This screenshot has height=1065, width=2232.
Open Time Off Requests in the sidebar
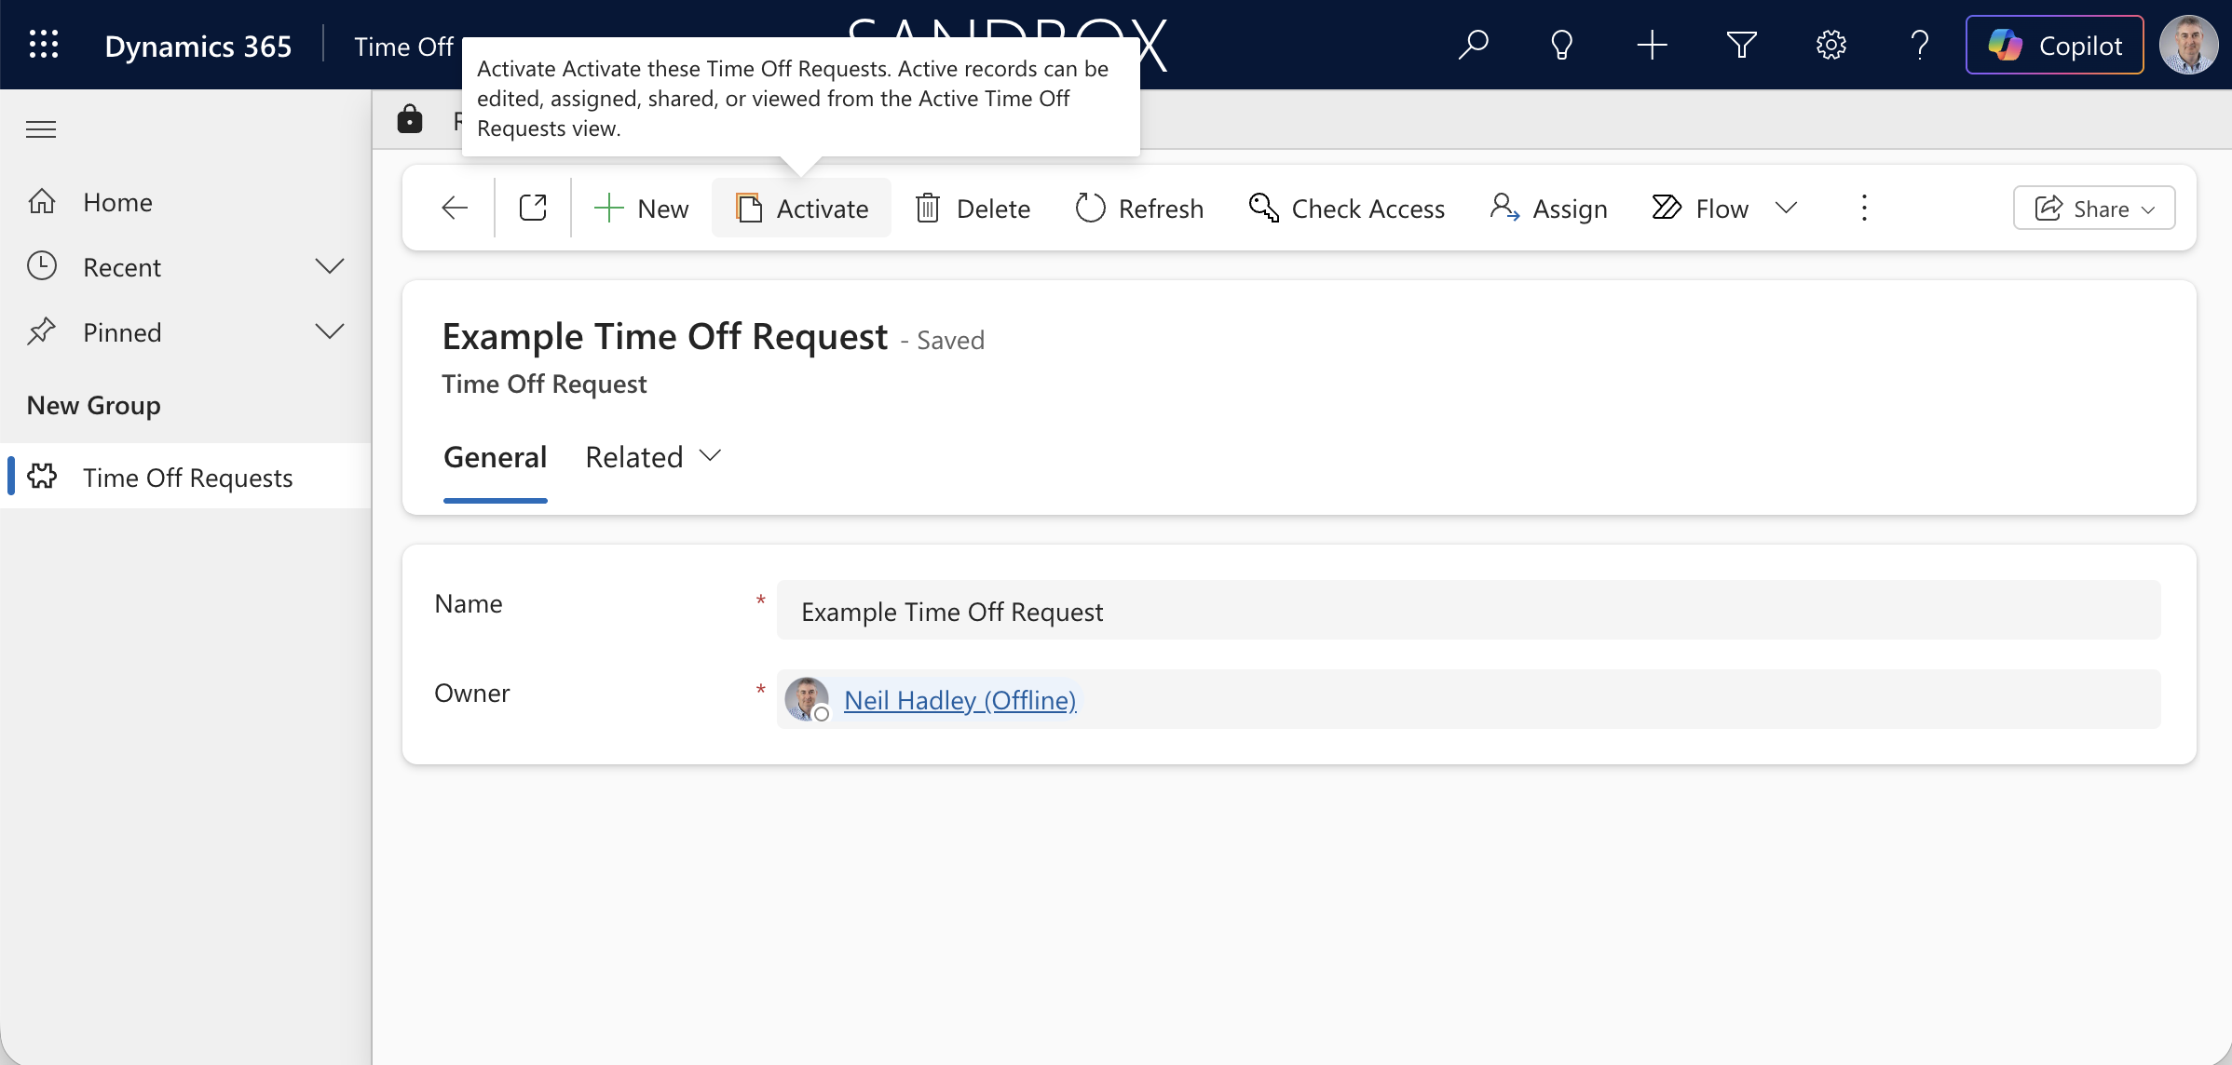click(185, 477)
